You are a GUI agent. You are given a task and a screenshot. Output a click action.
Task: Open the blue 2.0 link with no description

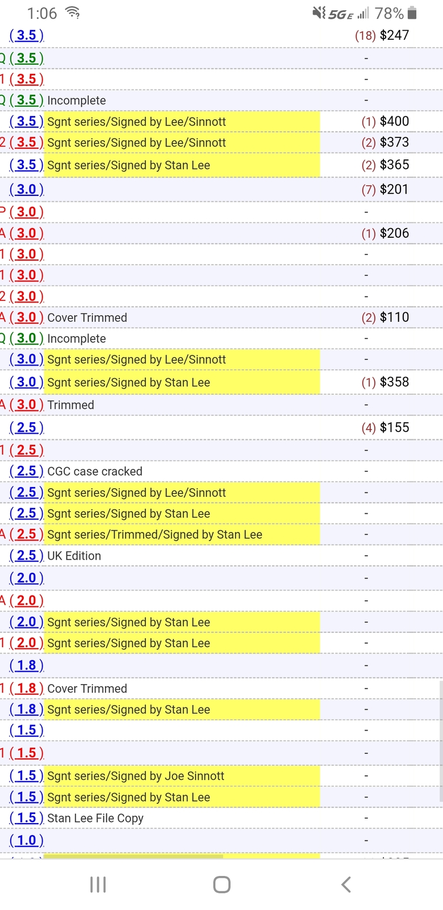27,578
